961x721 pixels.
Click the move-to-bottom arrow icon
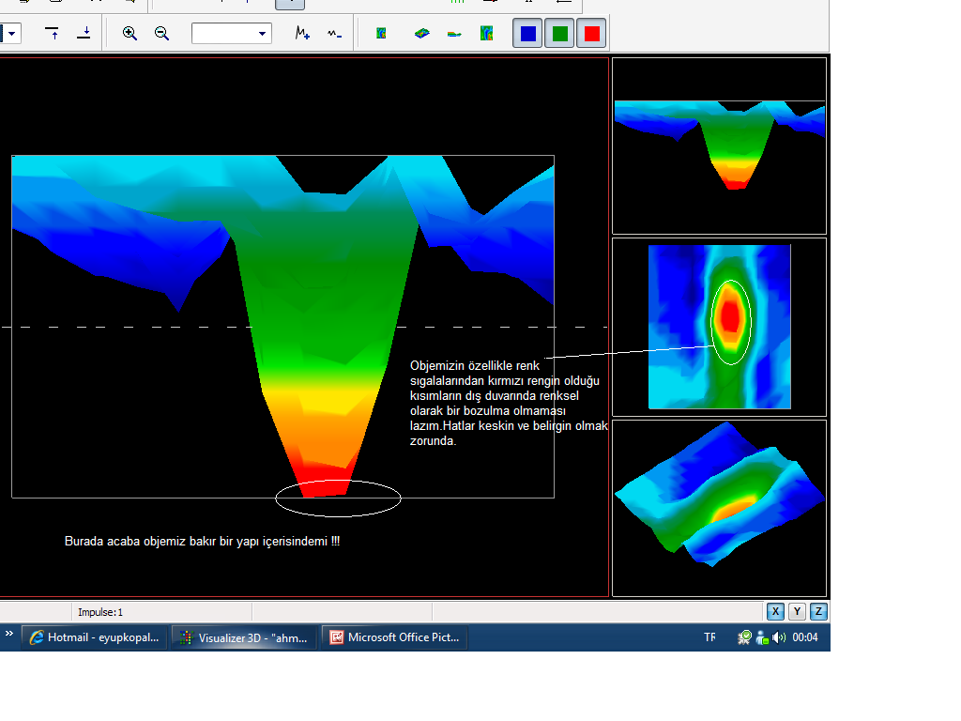pos(84,33)
